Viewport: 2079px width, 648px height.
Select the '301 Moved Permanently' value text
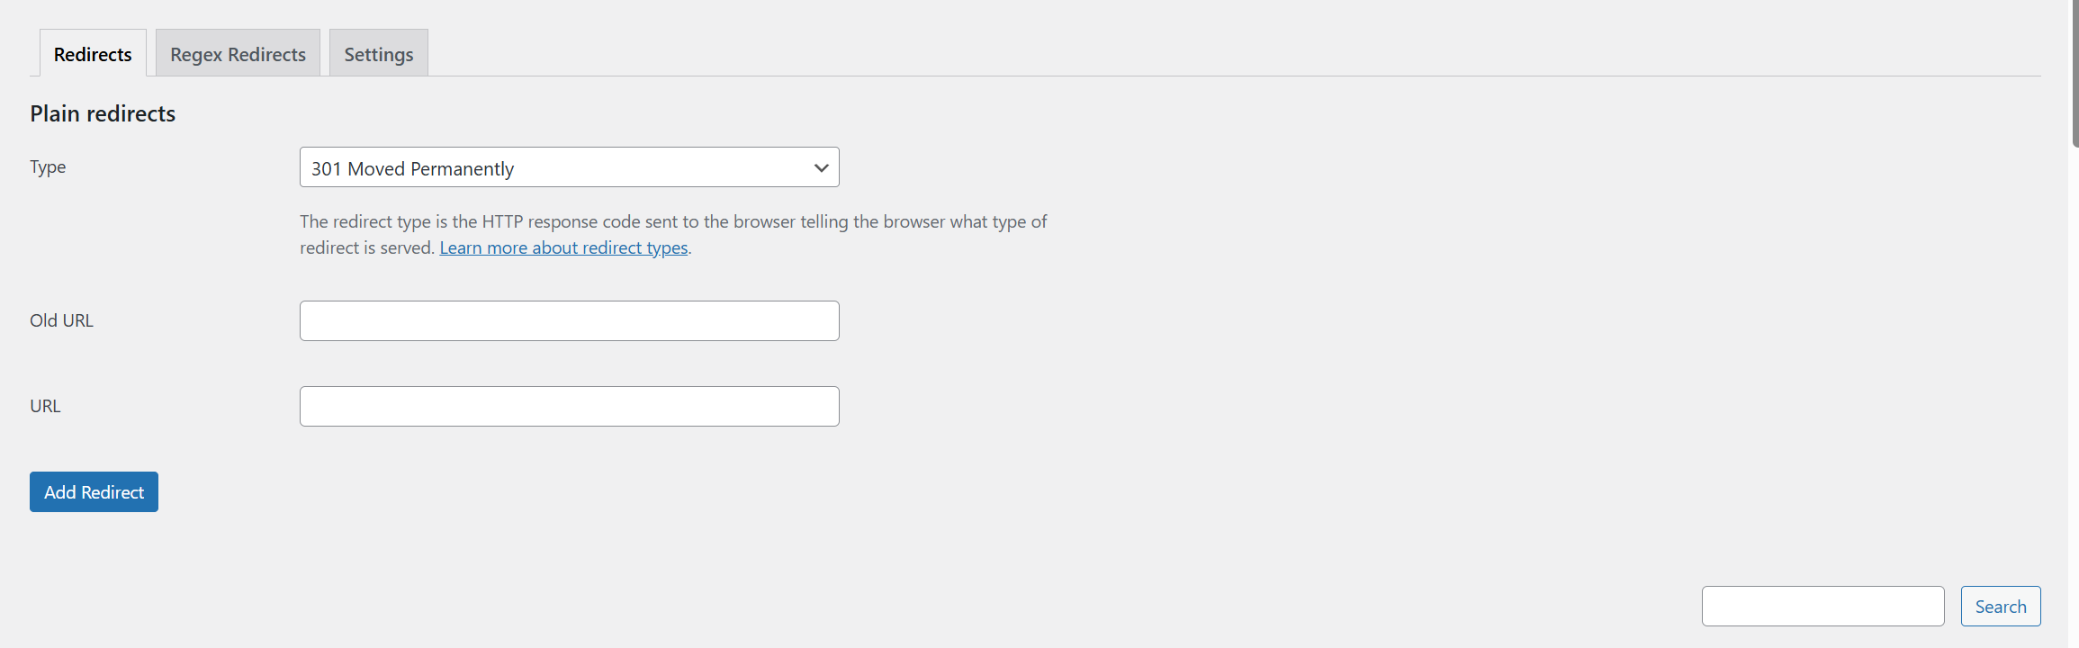(x=412, y=168)
